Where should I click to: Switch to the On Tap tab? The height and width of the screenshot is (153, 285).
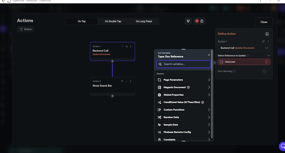82,21
